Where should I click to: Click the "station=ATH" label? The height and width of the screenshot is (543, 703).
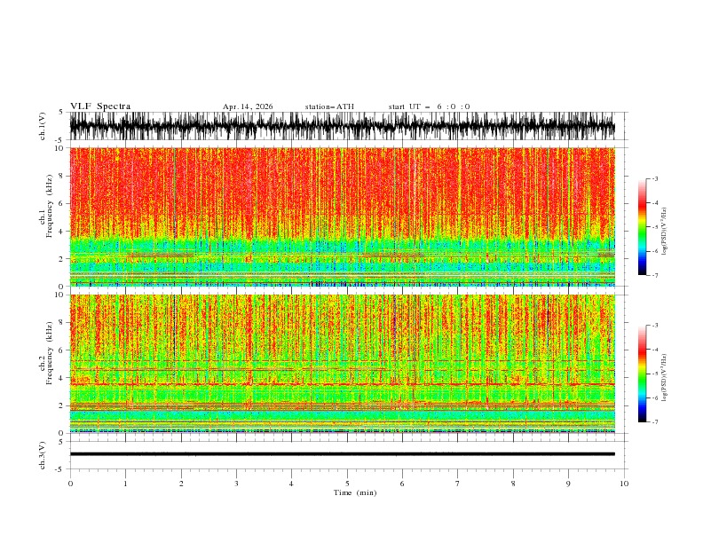pyautogui.click(x=329, y=106)
